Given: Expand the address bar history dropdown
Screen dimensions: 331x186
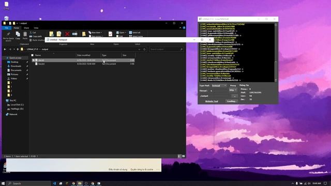Looking at the screenshot, I should coord(139,49).
